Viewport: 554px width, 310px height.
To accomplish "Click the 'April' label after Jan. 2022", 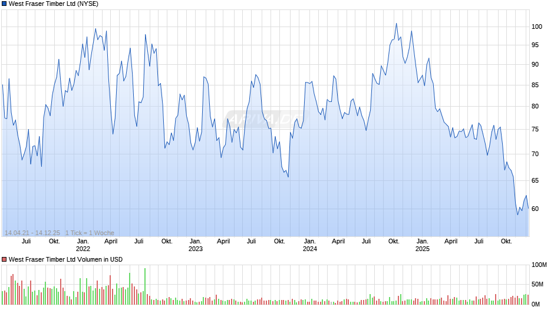I will pos(111,242).
